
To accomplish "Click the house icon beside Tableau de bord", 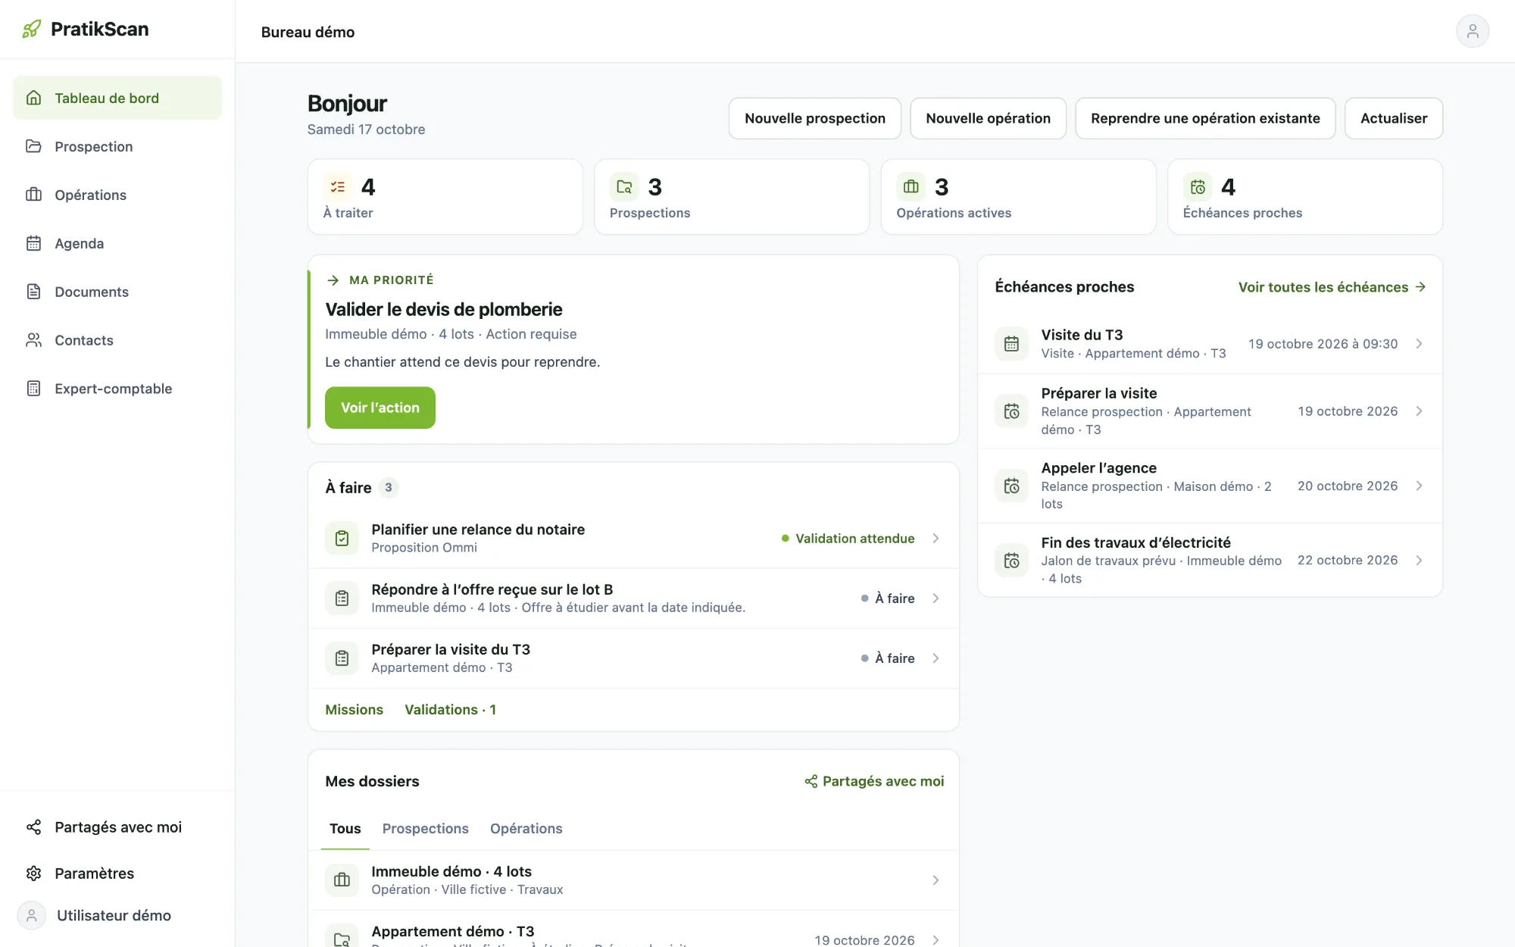I will pos(34,98).
